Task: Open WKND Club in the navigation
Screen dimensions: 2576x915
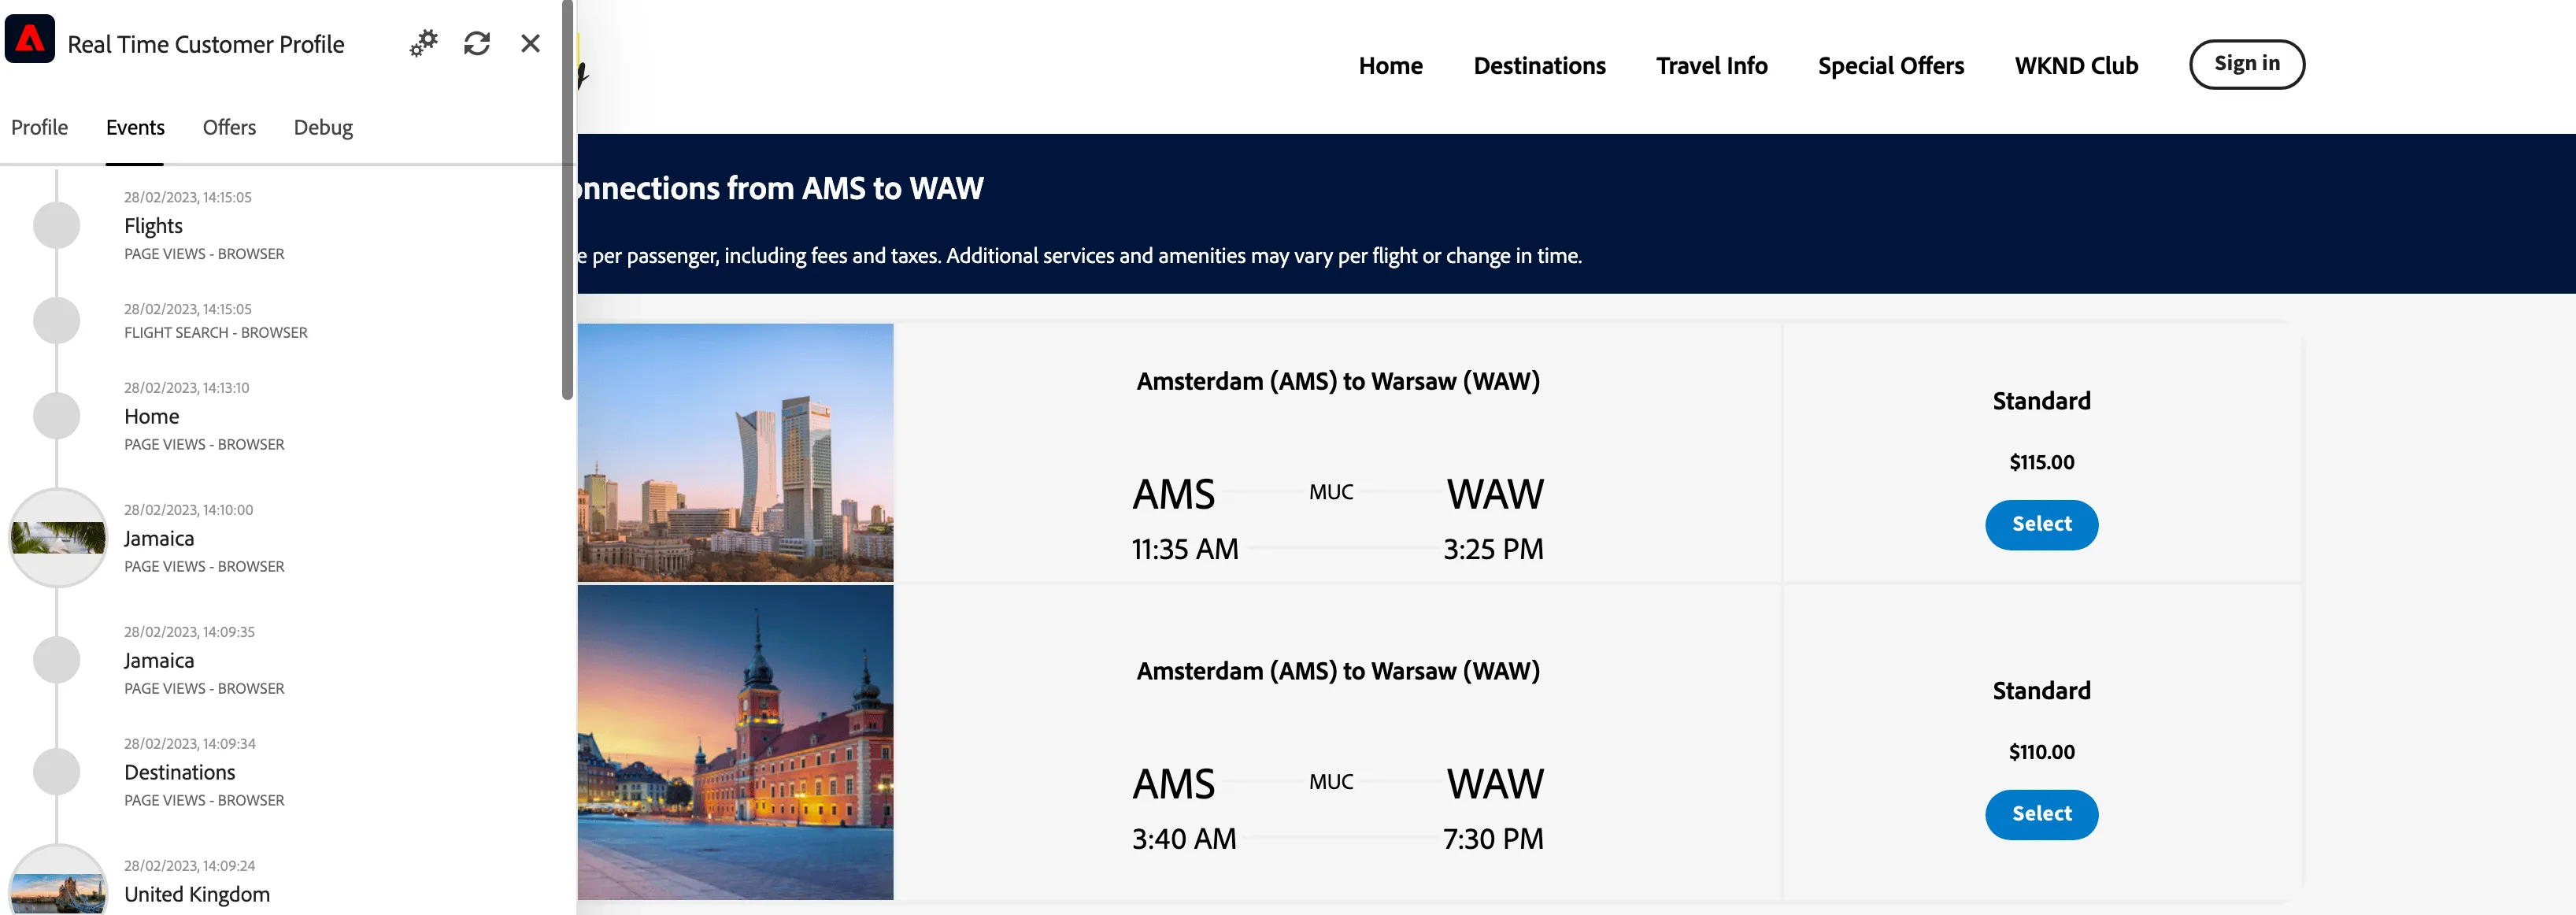Action: [2076, 66]
